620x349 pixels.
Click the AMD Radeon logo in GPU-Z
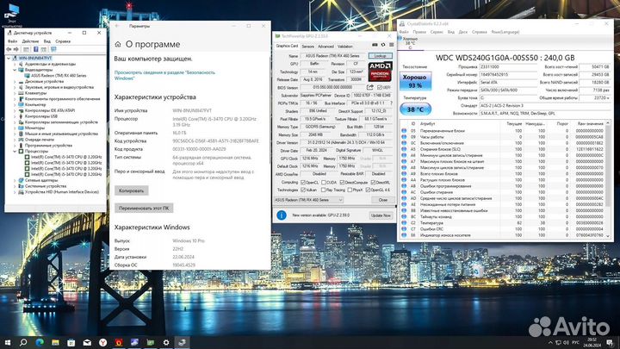point(380,72)
